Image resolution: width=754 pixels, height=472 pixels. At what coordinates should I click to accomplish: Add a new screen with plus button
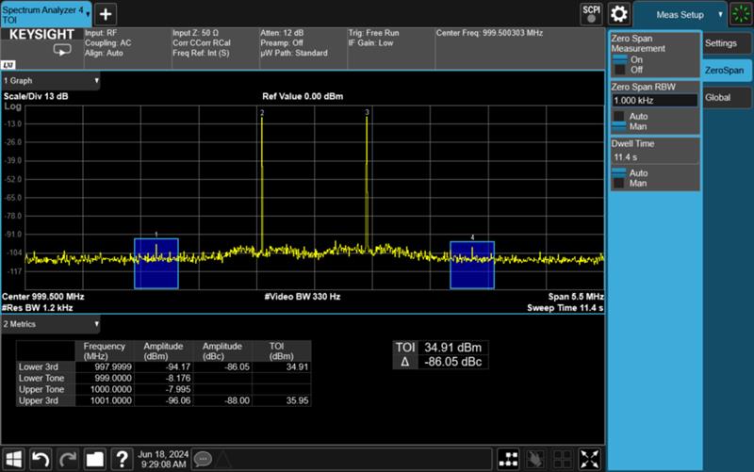(106, 14)
